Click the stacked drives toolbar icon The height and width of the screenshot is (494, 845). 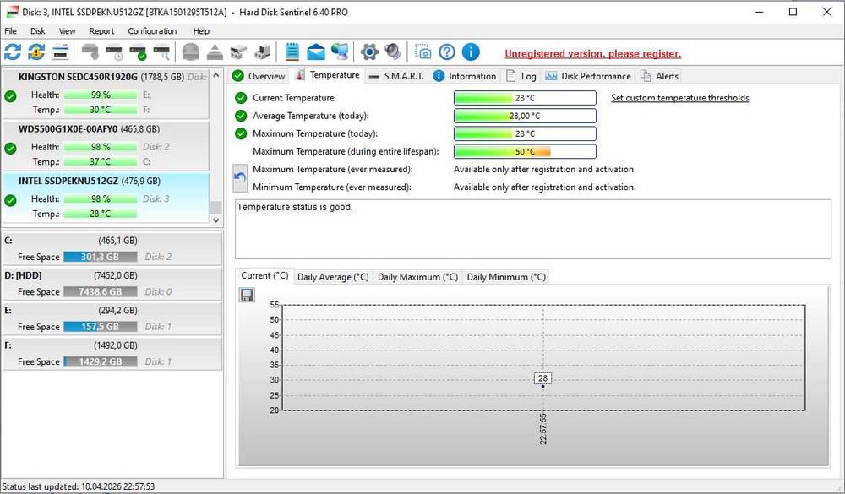click(x=238, y=52)
